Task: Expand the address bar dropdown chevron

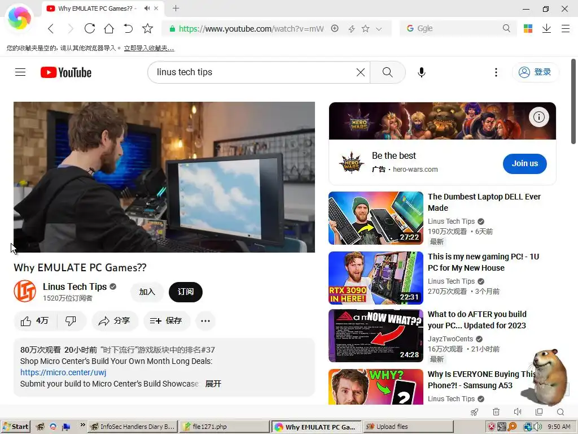Action: click(379, 29)
